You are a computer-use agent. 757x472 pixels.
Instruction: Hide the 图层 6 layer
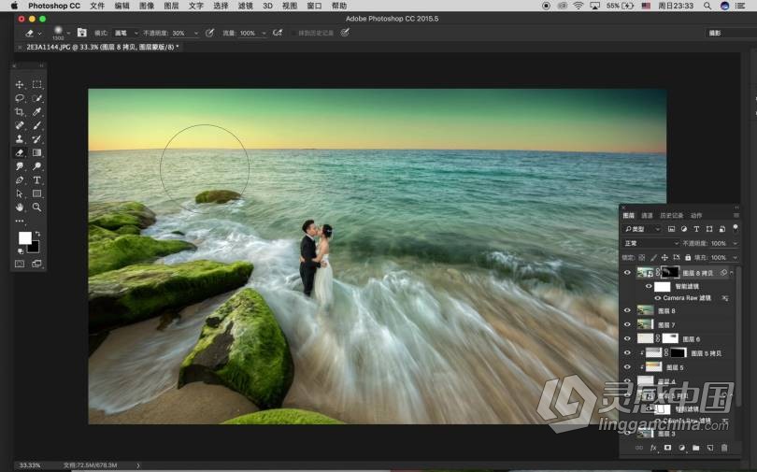(627, 338)
